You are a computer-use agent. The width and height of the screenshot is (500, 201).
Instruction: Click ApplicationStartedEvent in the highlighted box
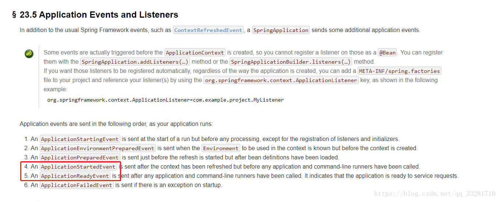(78, 167)
